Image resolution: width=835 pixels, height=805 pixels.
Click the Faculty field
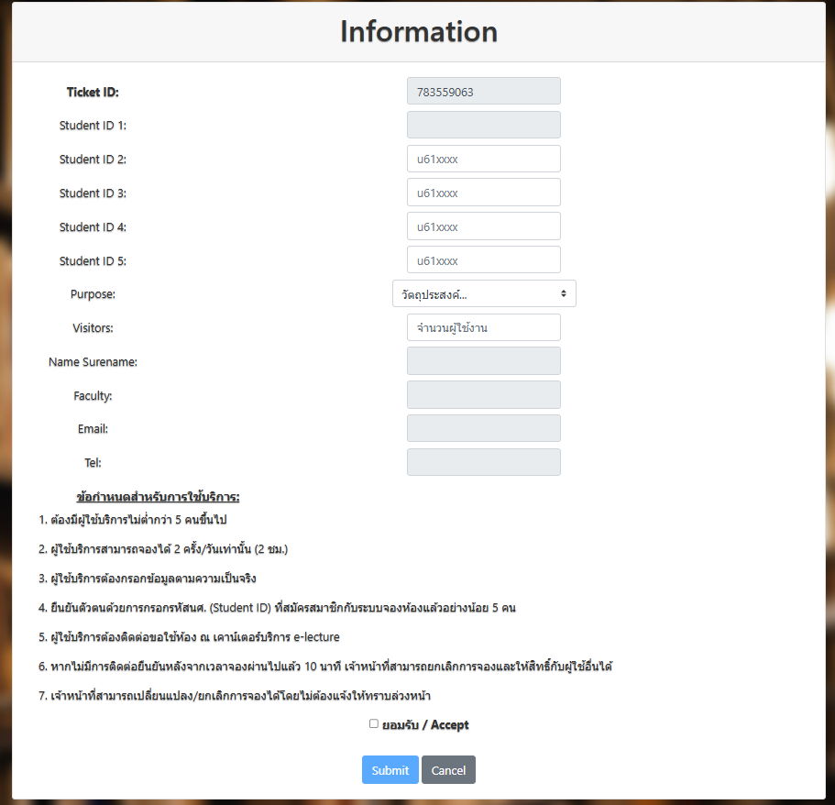tap(483, 395)
